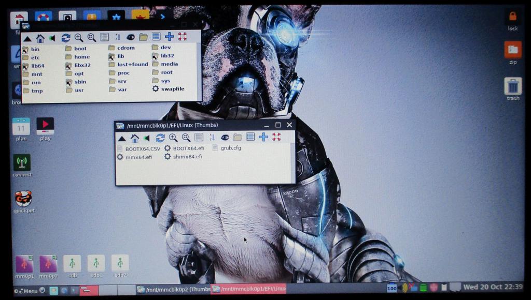Image resolution: width=531 pixels, height=300 pixels.
Task: Click blue plus icon in EFI/Linux window
Action: [x=263, y=137]
